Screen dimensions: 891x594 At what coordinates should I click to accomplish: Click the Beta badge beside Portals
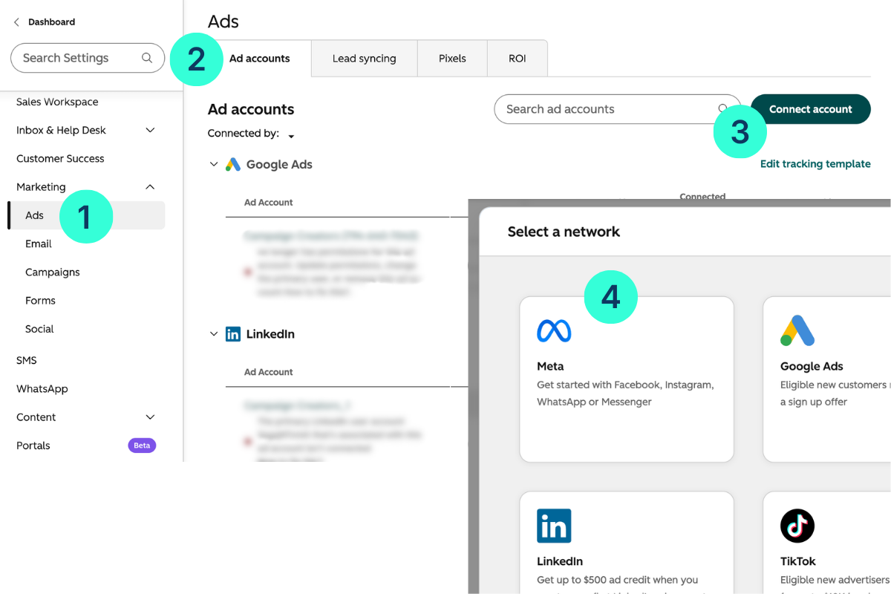pyautogui.click(x=142, y=446)
